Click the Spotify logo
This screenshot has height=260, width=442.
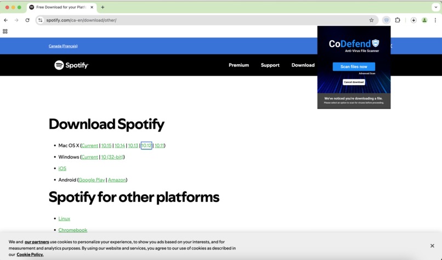point(71,65)
